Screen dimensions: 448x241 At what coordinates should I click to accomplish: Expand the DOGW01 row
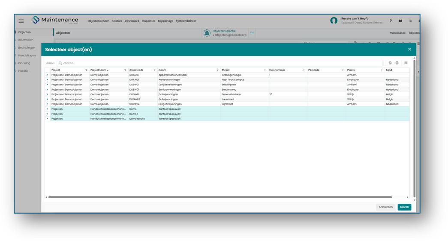tap(47, 94)
